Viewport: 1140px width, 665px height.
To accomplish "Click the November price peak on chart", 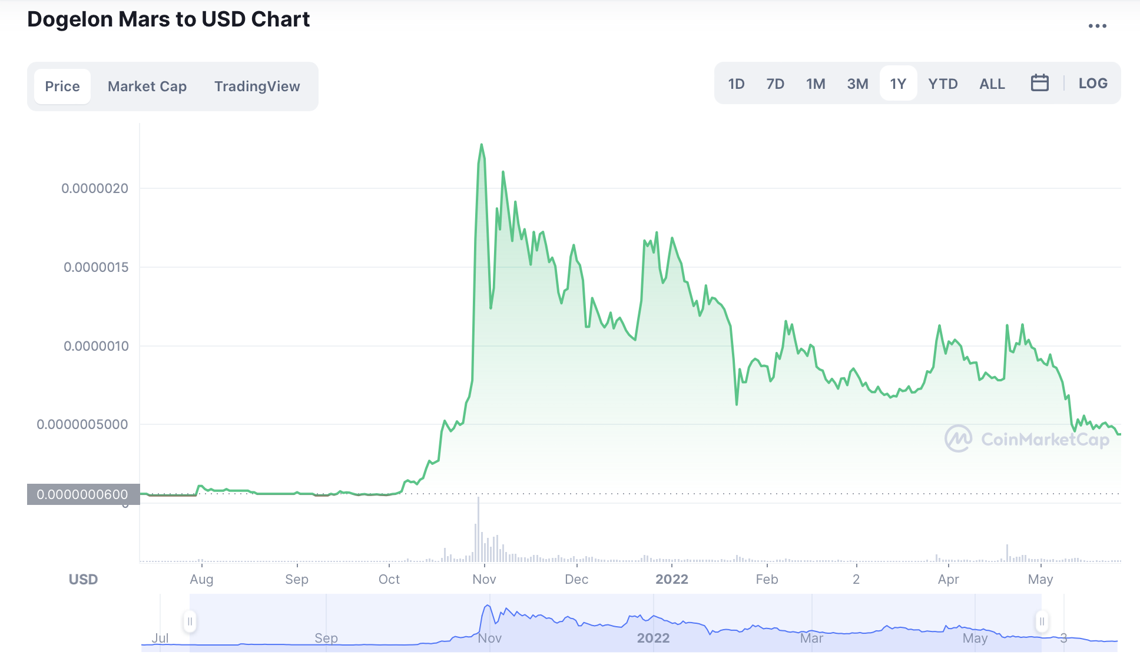I will tap(482, 145).
